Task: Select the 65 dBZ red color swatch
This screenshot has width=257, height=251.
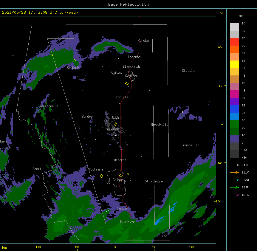Action: pyautogui.click(x=234, y=42)
